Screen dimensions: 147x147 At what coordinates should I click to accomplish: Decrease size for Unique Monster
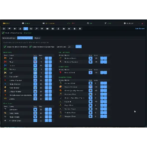click(50, 92)
